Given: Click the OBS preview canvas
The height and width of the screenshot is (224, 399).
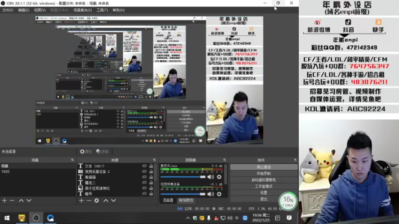Looking at the screenshot, I should coord(149,80).
